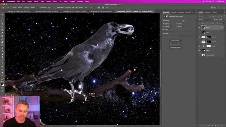Click the Share icon at top right

[x=224, y=8]
